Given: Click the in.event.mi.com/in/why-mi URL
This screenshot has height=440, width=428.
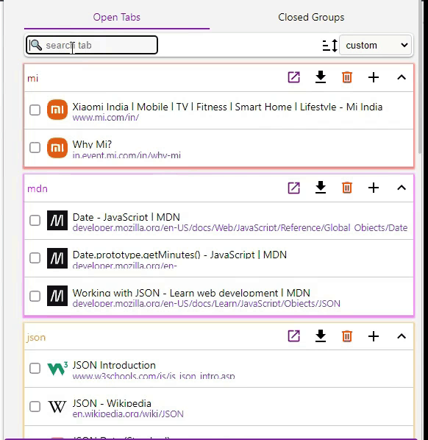Looking at the screenshot, I should (x=126, y=155).
